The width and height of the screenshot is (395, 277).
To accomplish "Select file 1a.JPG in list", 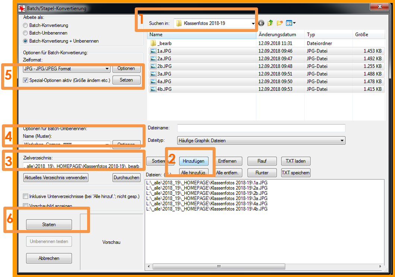I will pyautogui.click(x=164, y=51).
